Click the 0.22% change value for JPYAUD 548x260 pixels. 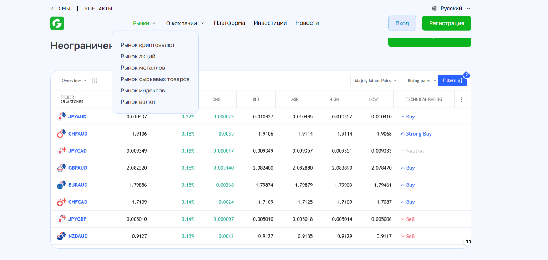point(188,117)
